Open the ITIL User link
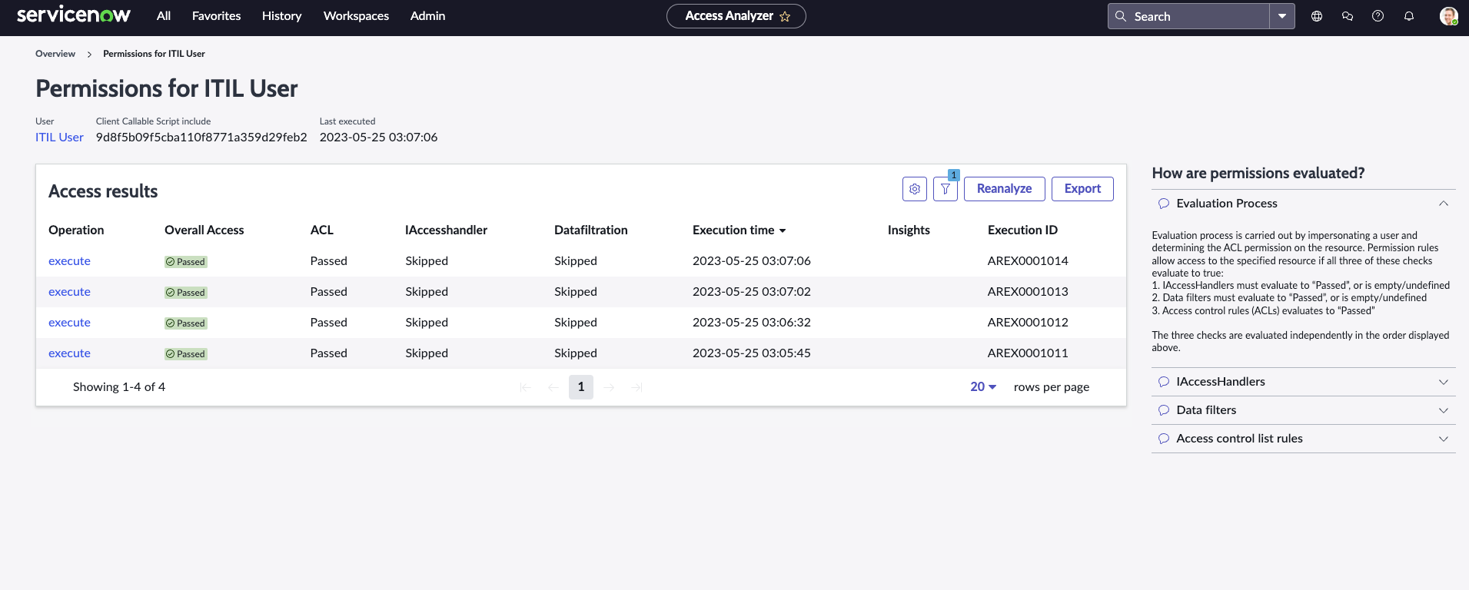 (59, 138)
